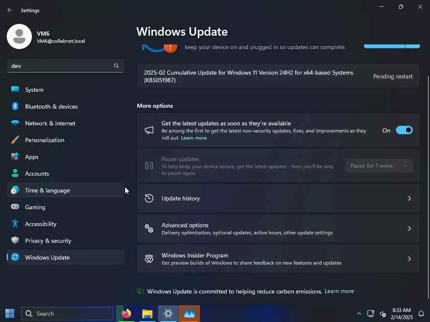The height and width of the screenshot is (322, 430).
Task: Go to System settings
Action: click(66, 90)
